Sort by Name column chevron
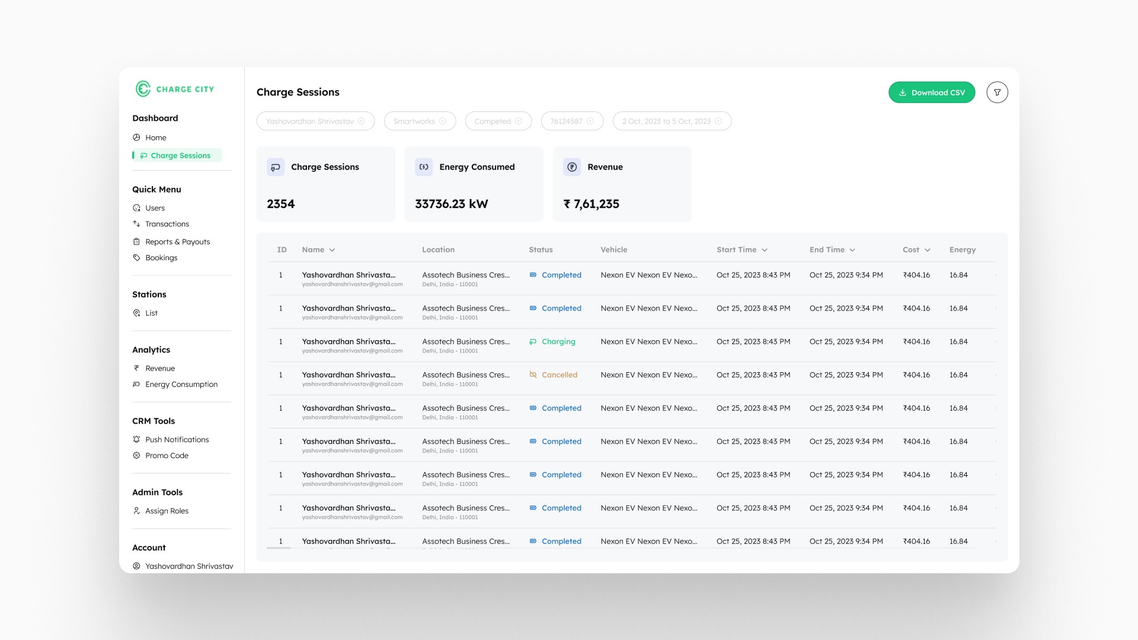Image resolution: width=1138 pixels, height=640 pixels. [x=332, y=250]
